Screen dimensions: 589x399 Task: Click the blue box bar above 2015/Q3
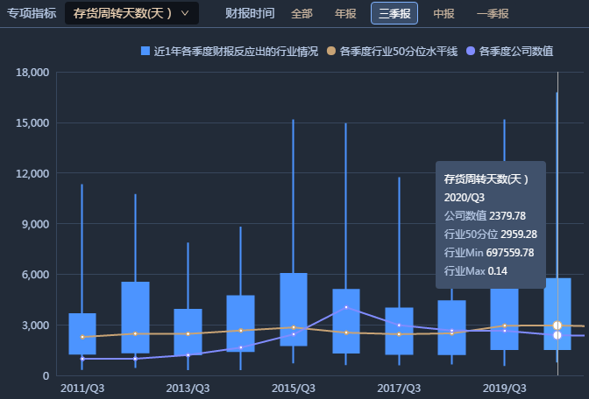pos(294,297)
